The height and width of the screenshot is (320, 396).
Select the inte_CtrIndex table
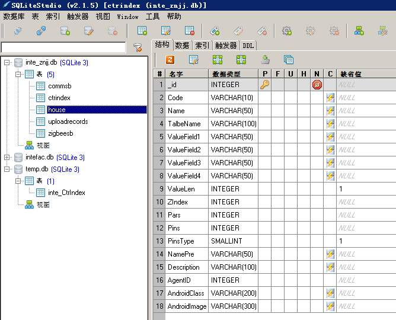coord(66,193)
